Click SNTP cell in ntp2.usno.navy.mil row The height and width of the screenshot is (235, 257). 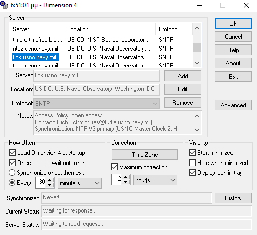166,49
